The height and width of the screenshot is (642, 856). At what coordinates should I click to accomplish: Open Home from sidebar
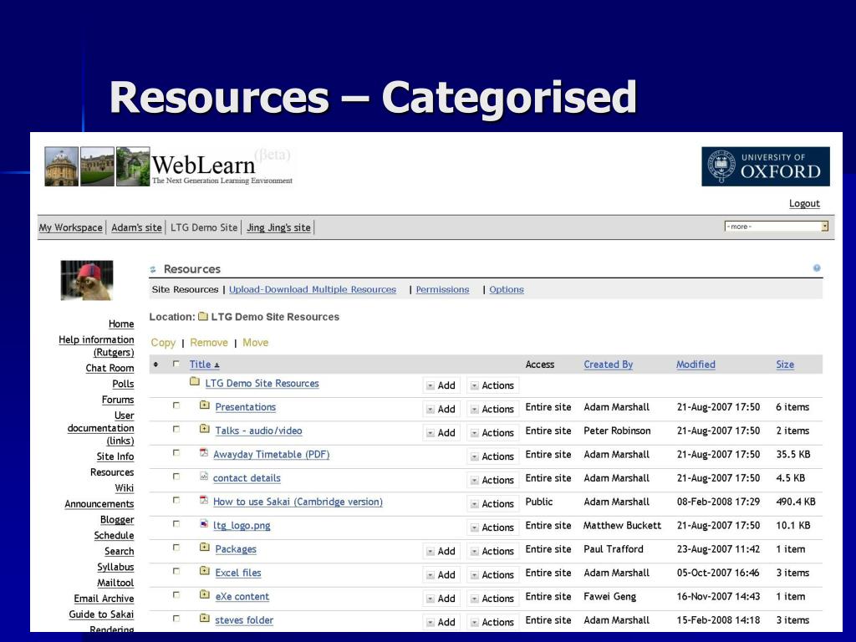[x=121, y=324]
